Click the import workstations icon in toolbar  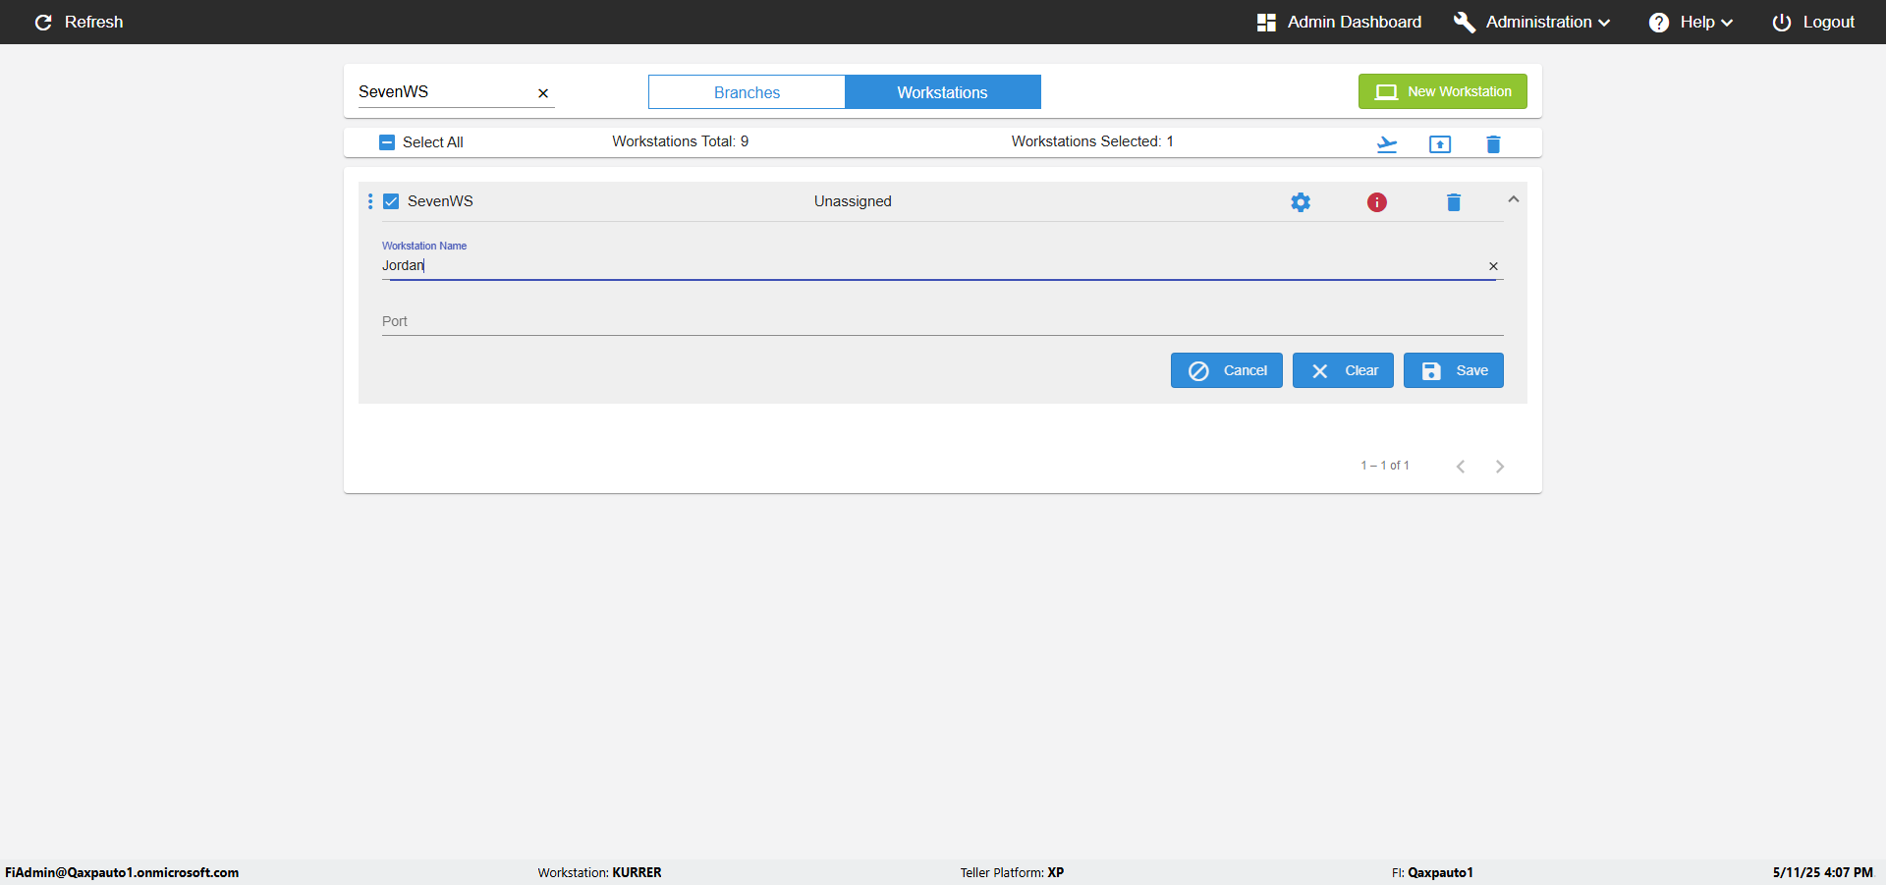point(1387,144)
